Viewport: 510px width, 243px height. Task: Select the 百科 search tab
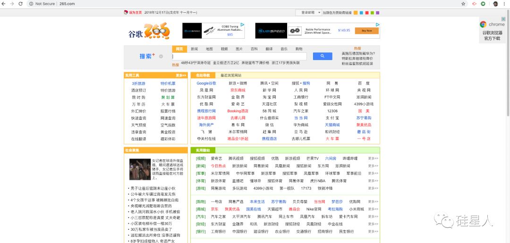pyautogui.click(x=254, y=49)
